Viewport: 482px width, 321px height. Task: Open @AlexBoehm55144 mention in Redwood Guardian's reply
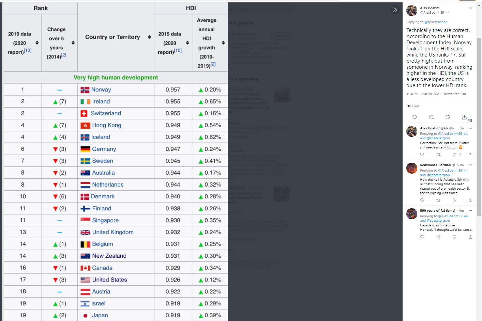(x=453, y=171)
